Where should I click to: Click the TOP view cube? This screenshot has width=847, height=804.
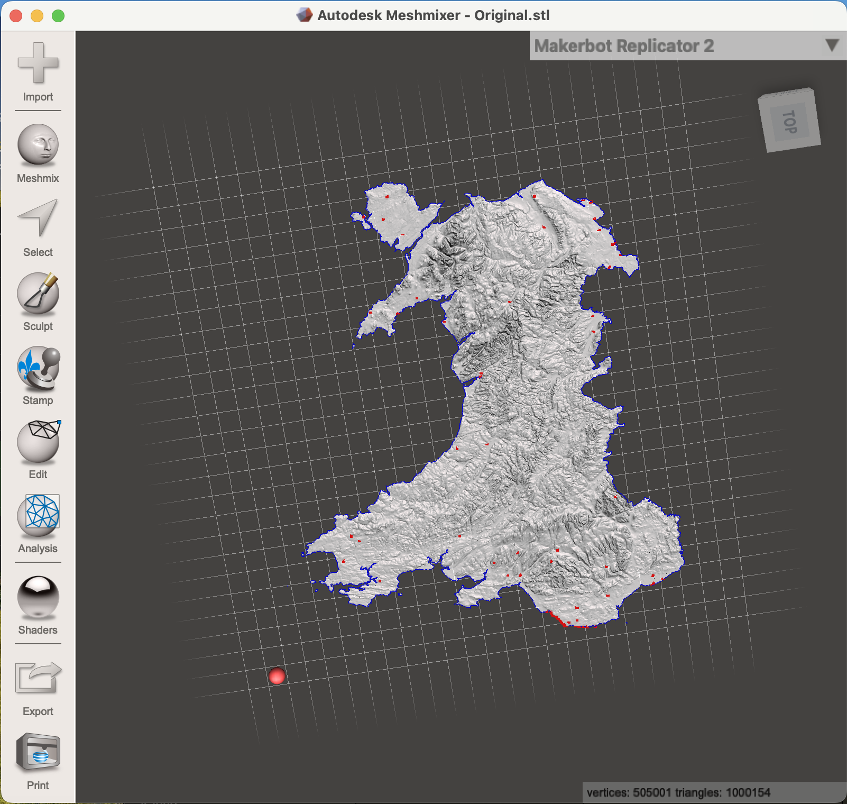789,120
